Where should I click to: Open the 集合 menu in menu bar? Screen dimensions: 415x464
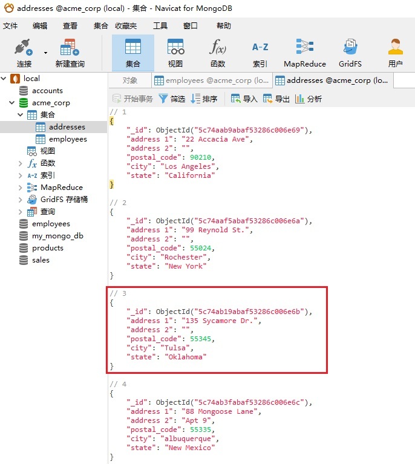[100, 26]
